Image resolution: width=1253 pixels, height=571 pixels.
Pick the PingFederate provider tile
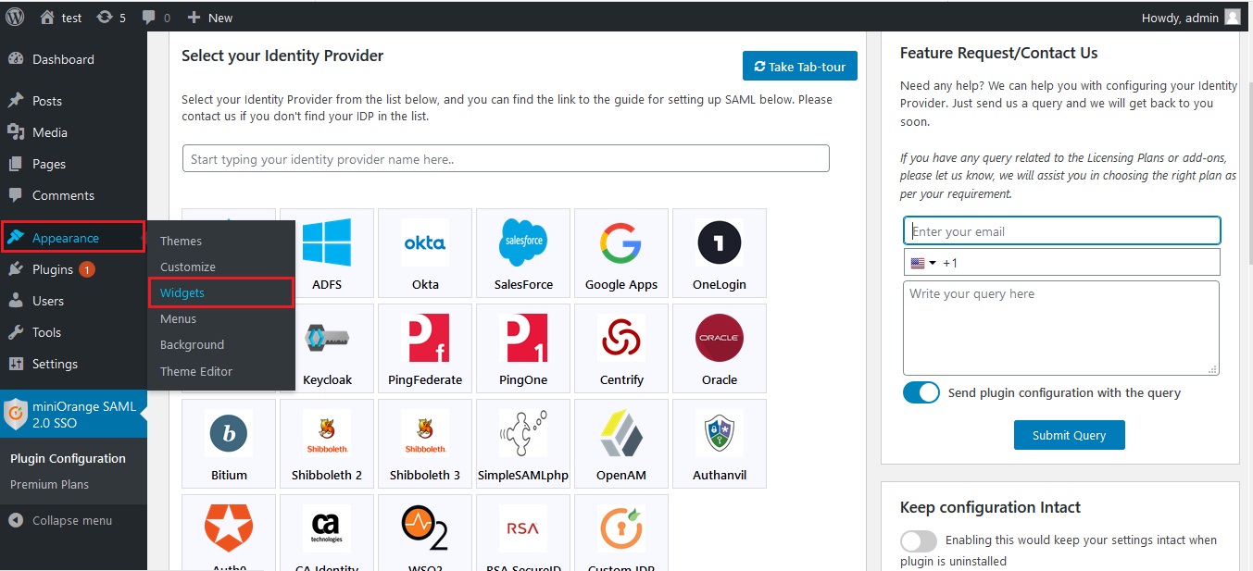click(x=425, y=348)
